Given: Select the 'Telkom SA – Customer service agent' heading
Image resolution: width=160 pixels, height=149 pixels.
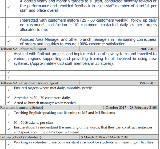Looking at the screenshot, I should click(29, 83).
